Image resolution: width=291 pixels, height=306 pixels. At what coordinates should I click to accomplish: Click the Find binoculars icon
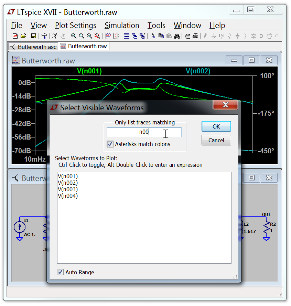(177, 36)
